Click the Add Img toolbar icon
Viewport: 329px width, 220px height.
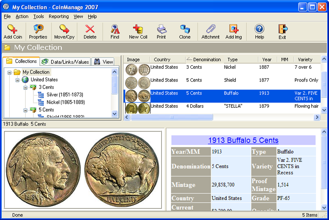[x=234, y=29]
